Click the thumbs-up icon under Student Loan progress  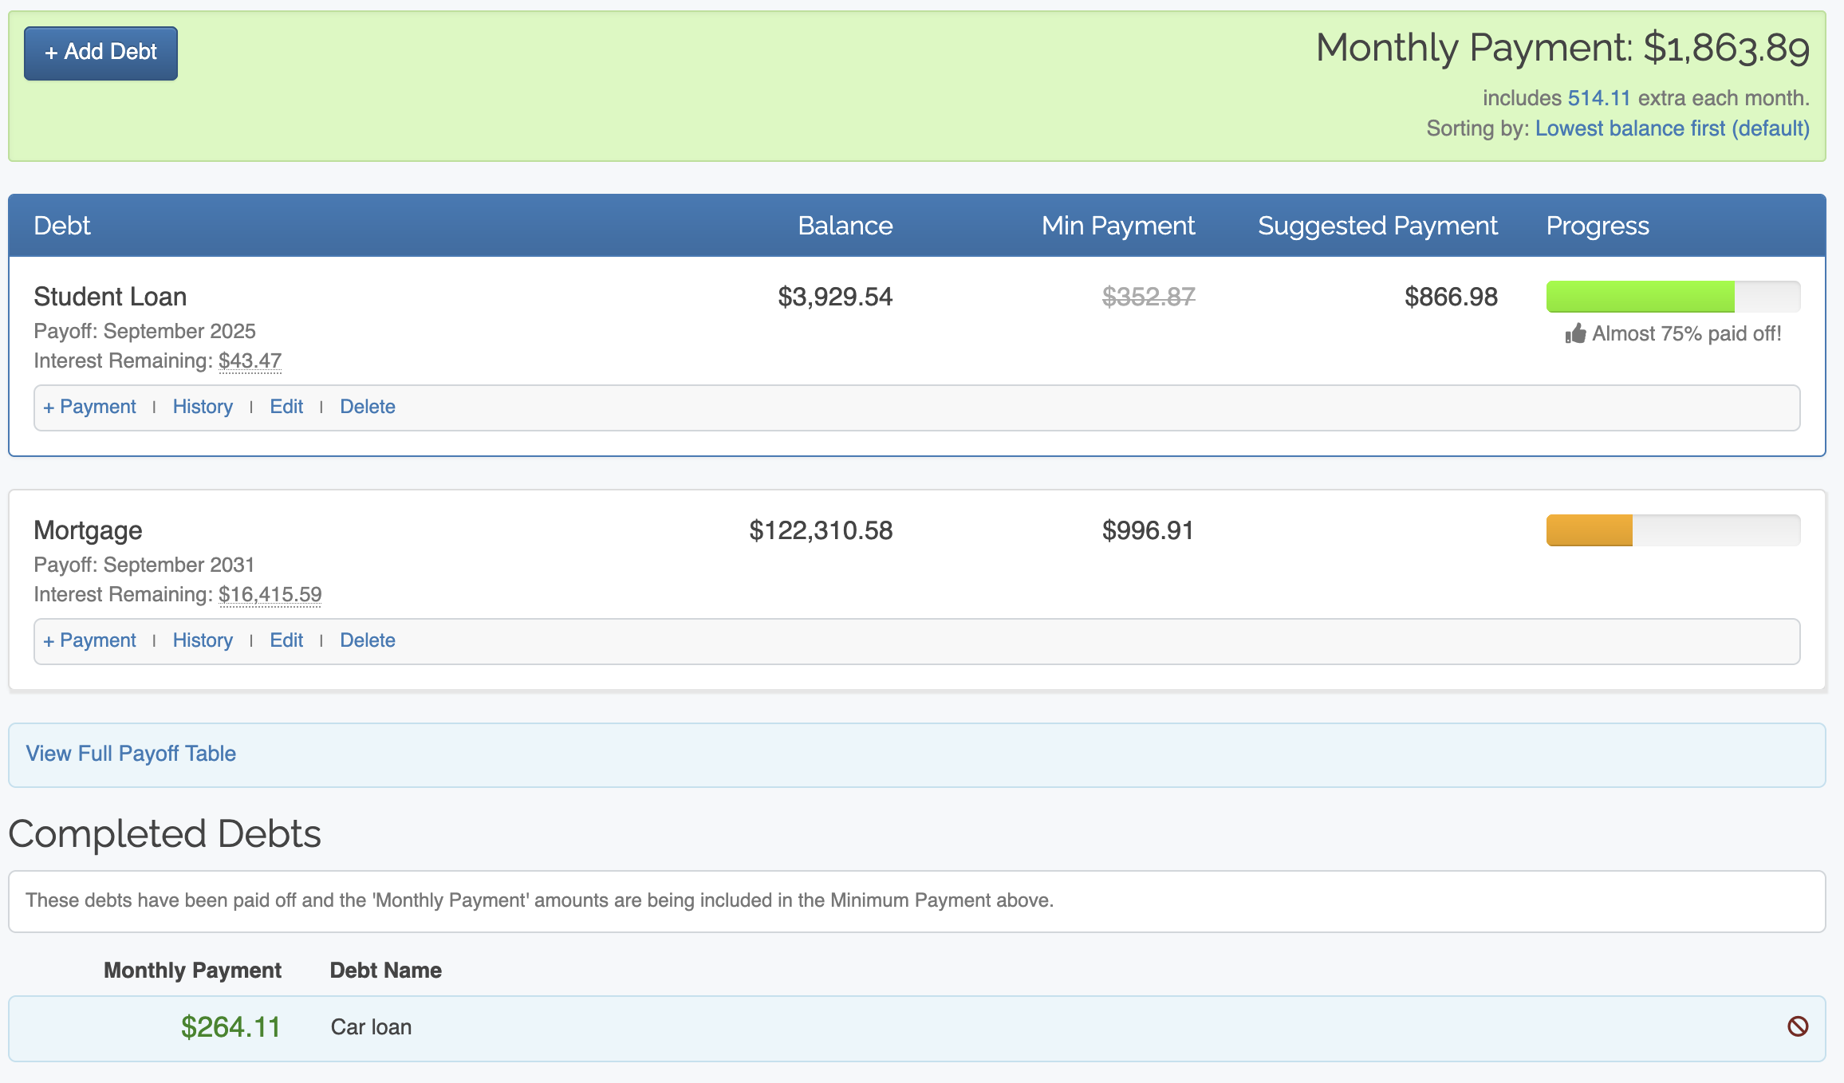pos(1575,334)
